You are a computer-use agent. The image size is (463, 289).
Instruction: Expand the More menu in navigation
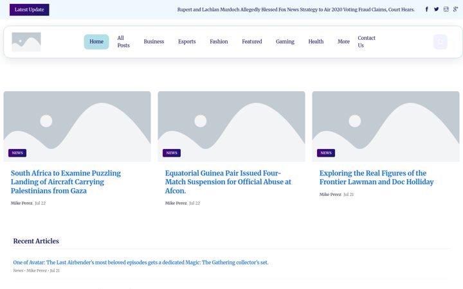click(343, 42)
